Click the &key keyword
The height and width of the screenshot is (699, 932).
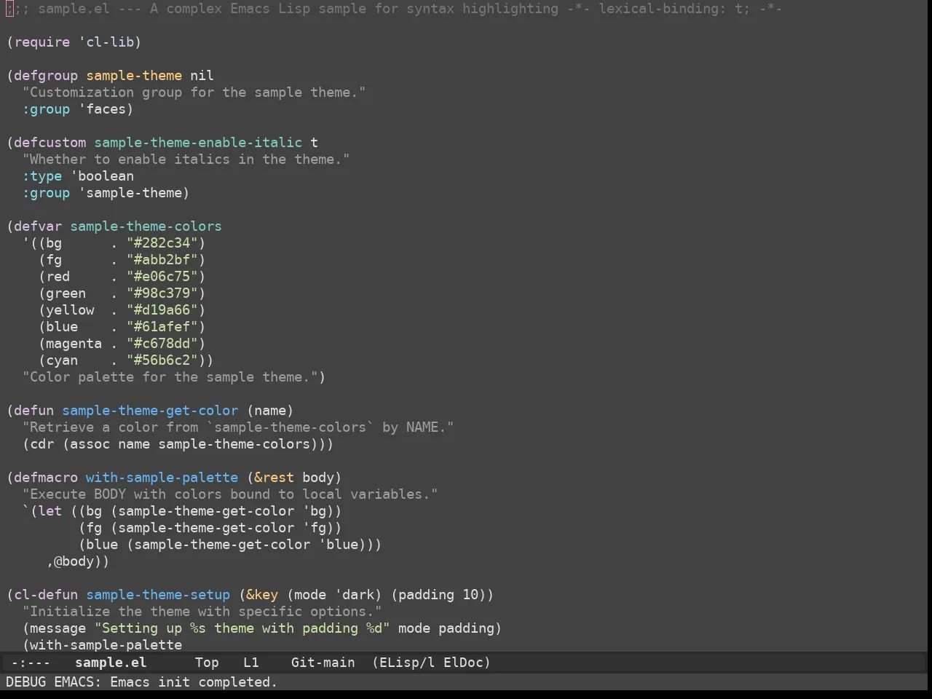click(262, 595)
